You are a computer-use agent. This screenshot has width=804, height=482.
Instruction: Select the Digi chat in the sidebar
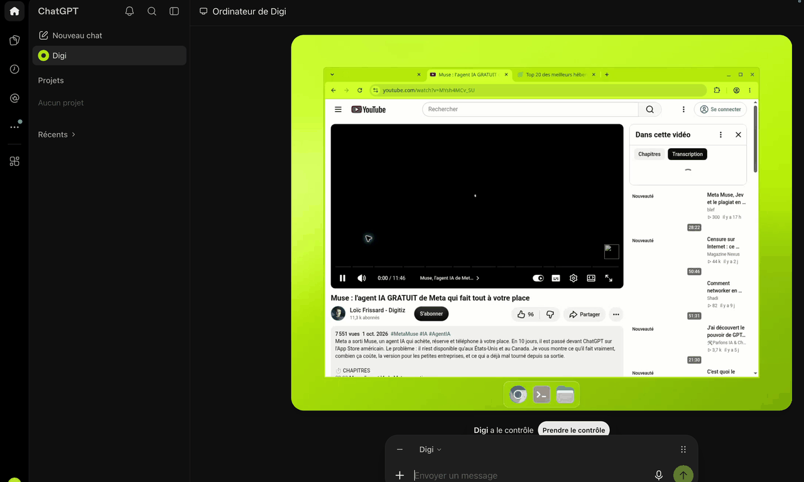point(109,55)
